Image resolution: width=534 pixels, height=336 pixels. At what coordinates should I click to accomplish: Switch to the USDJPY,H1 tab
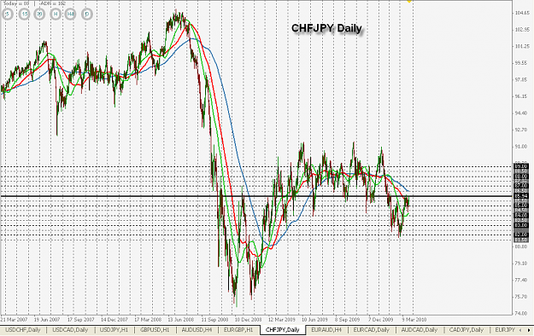click(x=114, y=329)
